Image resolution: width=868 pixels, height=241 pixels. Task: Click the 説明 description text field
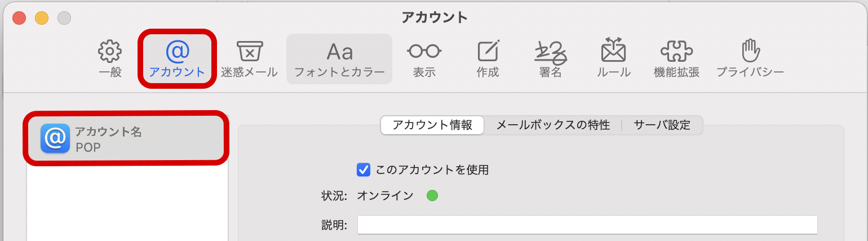[587, 225]
